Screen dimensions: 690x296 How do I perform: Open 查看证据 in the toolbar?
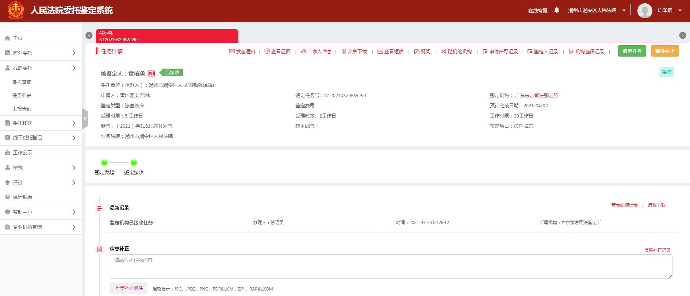(277, 51)
